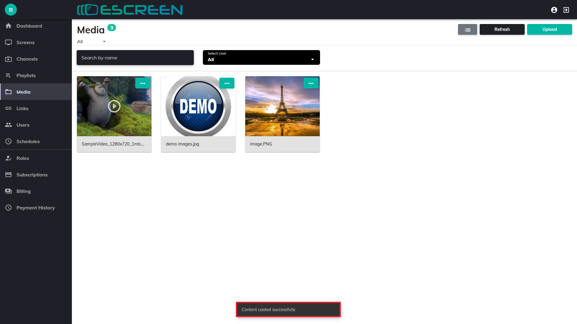
Task: Click the Upload button
Action: [x=549, y=29]
